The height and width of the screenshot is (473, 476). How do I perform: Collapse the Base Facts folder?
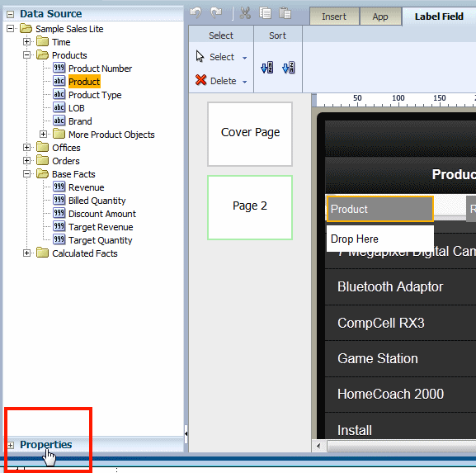pos(26,174)
